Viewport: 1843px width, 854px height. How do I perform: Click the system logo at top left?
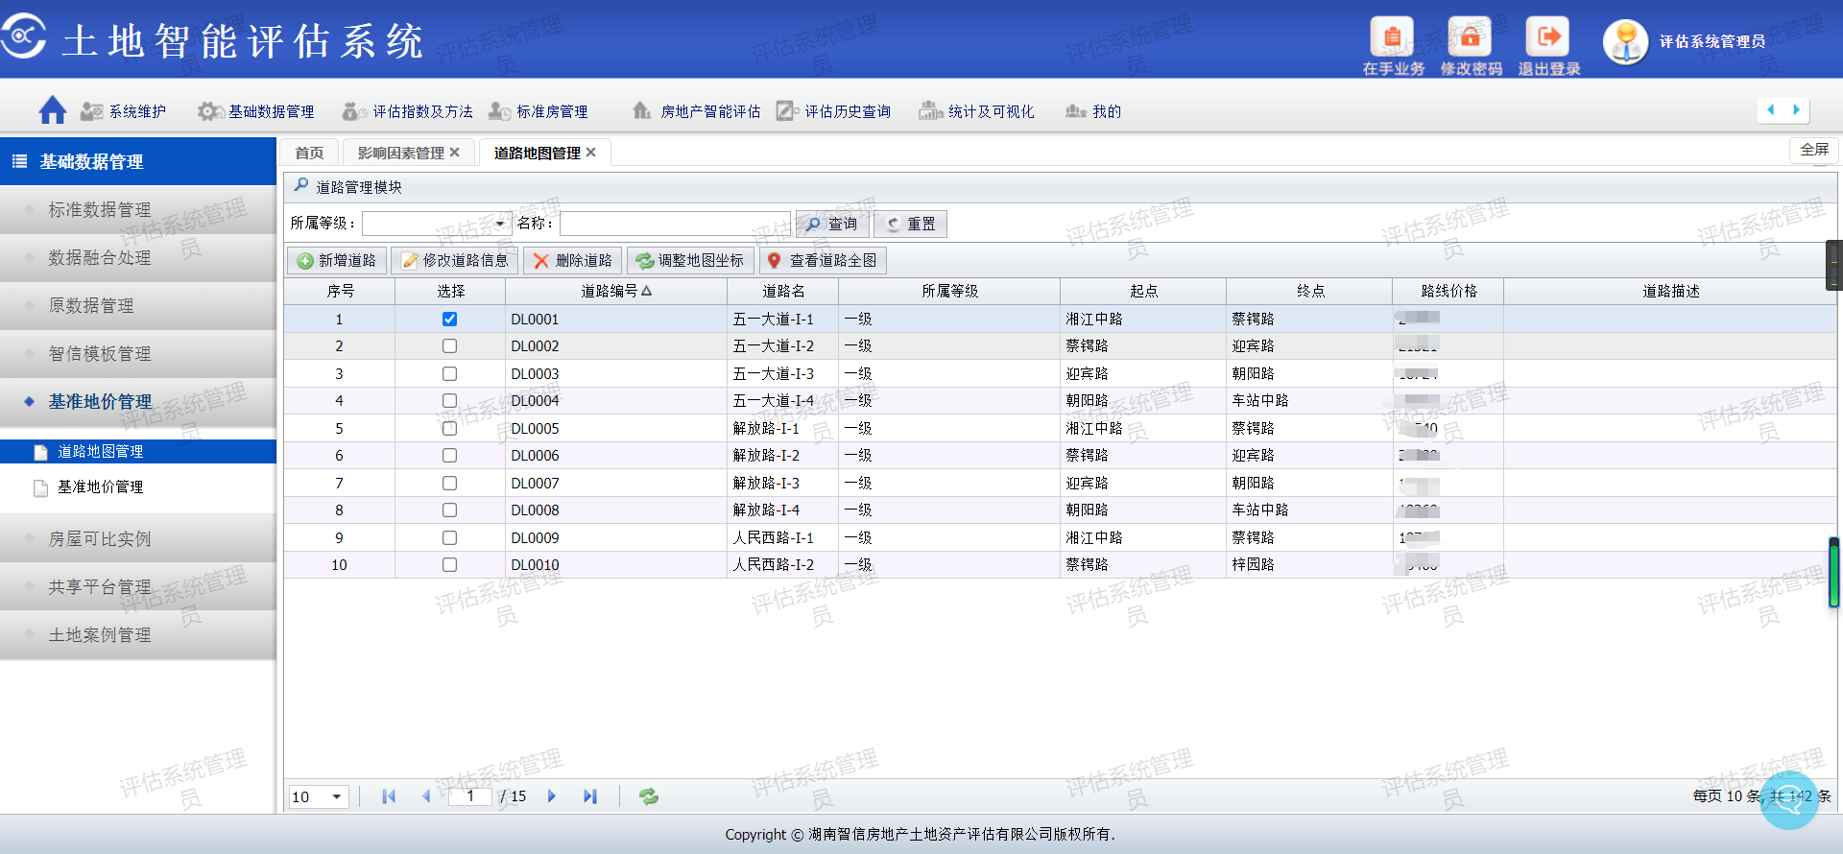point(23,36)
